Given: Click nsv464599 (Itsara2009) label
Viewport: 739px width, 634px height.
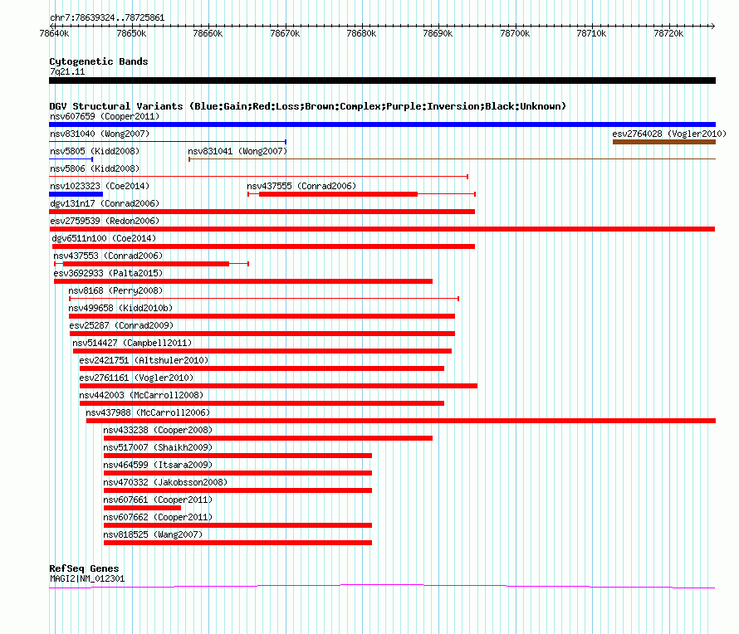Looking at the screenshot, I should (x=158, y=465).
